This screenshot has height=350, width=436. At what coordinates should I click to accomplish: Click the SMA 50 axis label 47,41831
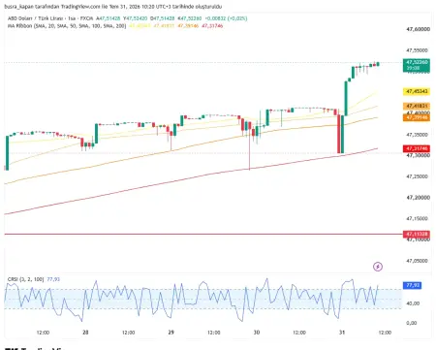click(417, 106)
